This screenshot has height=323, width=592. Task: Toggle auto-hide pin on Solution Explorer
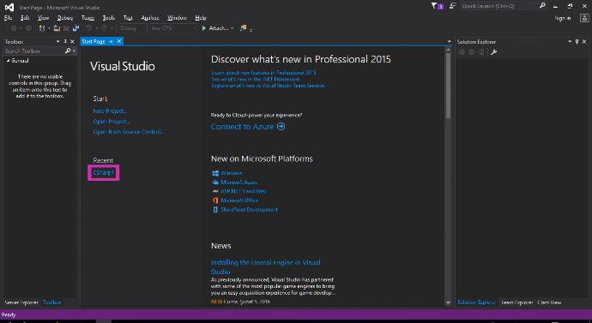click(577, 41)
